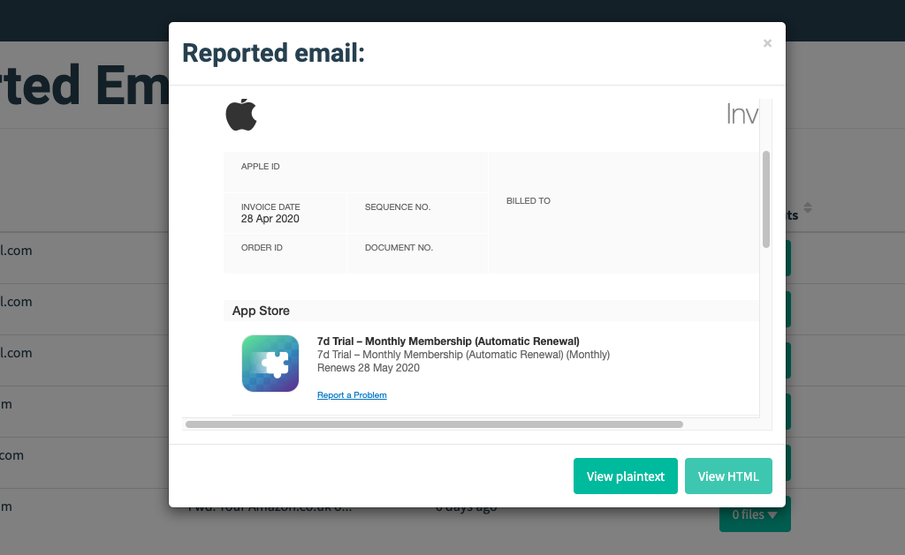Click the View plaintext button

coord(625,476)
